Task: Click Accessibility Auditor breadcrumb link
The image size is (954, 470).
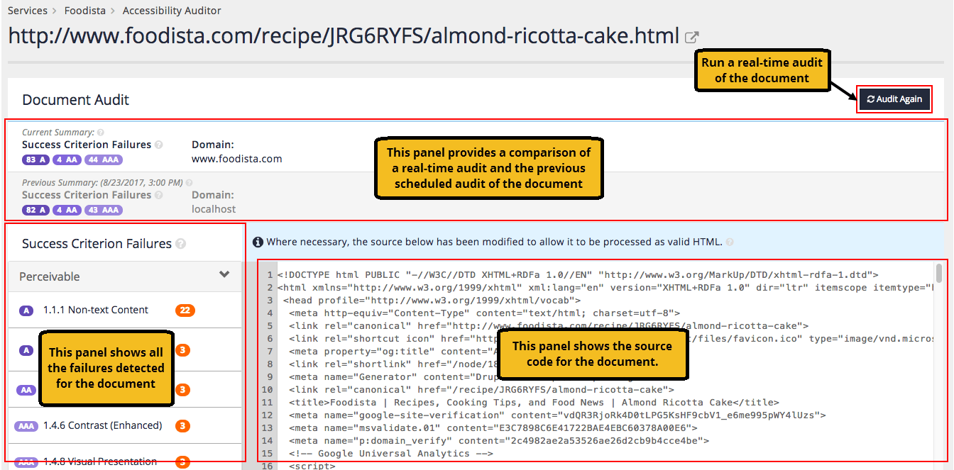Action: (x=171, y=11)
